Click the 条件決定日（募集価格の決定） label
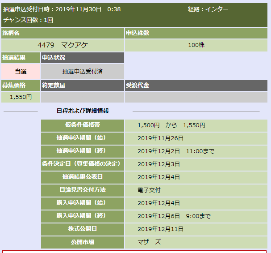This screenshot has height=253, width=271. [x=83, y=164]
